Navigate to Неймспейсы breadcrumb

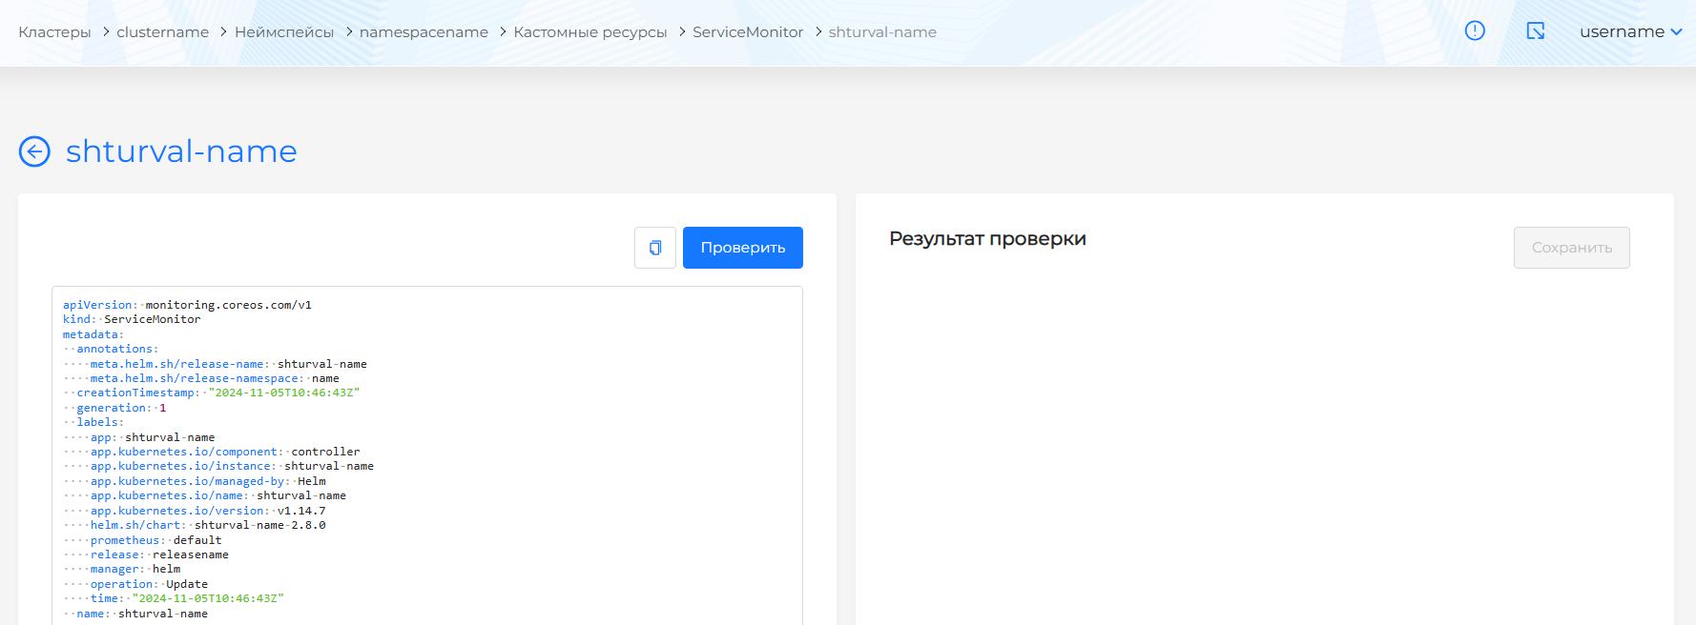tap(284, 32)
